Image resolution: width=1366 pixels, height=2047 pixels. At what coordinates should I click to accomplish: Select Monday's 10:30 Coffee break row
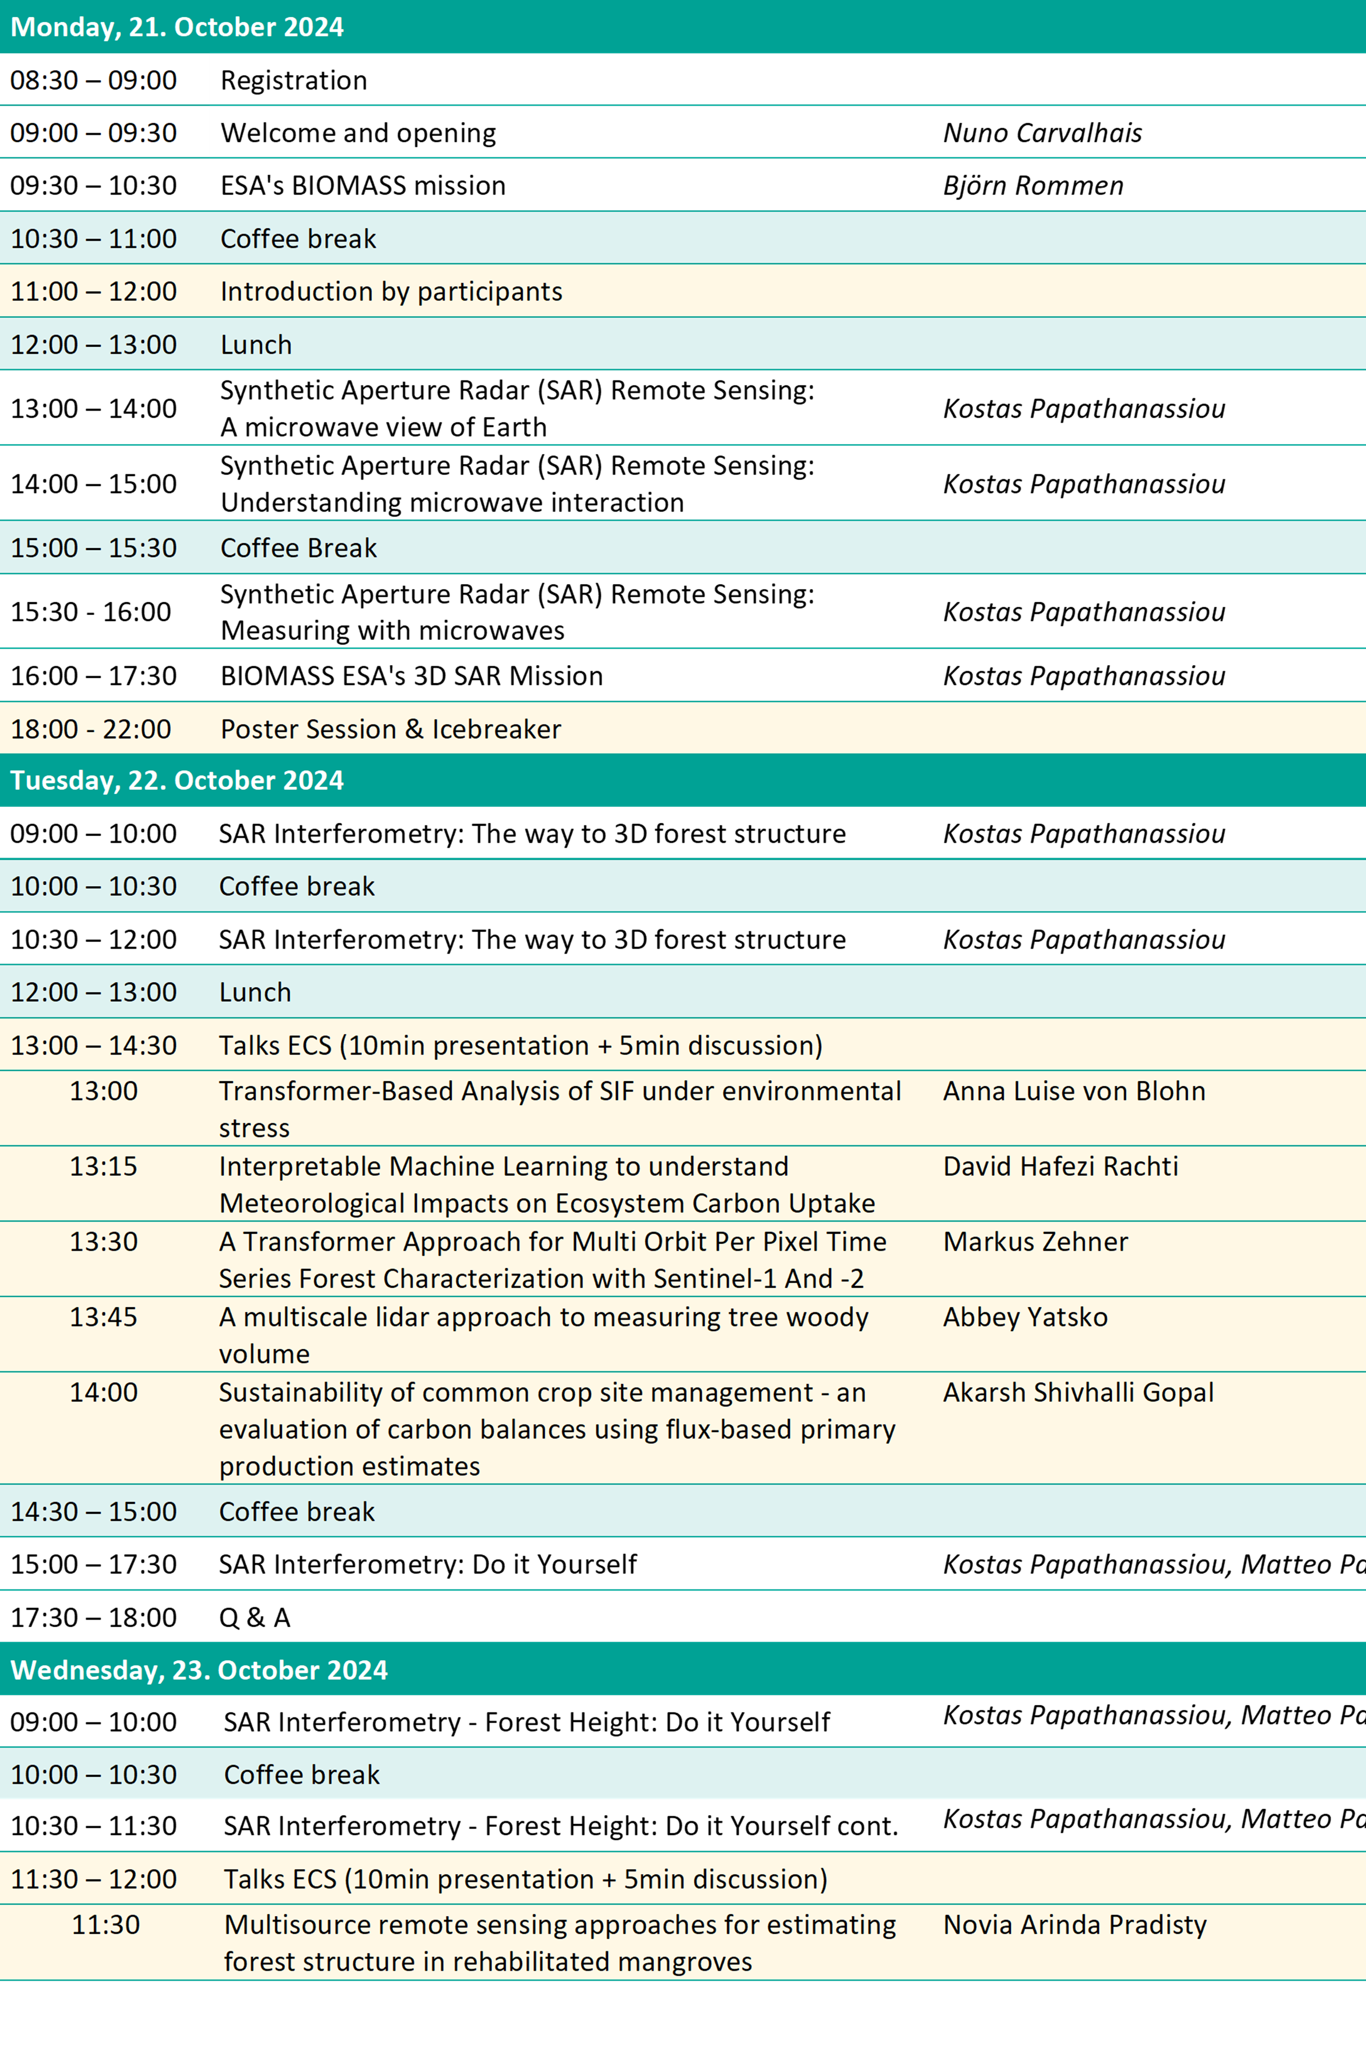tap(298, 239)
